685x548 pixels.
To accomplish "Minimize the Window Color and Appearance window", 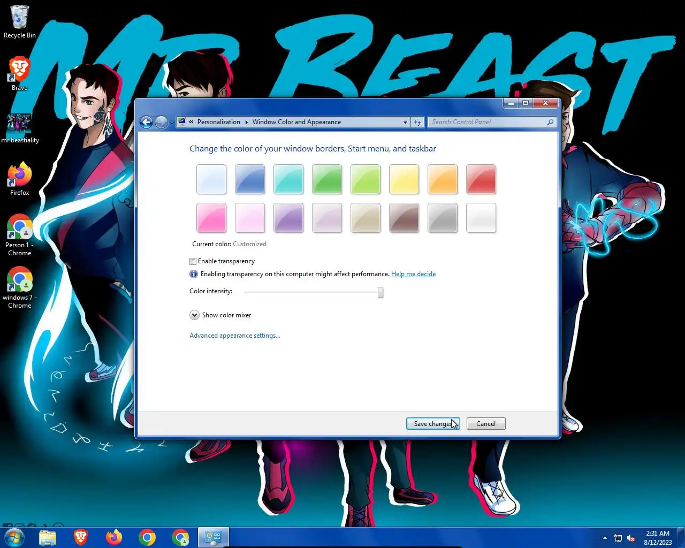I will (511, 103).
